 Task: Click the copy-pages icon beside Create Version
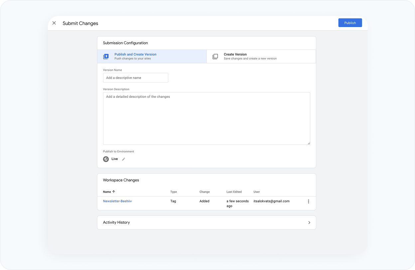[215, 56]
